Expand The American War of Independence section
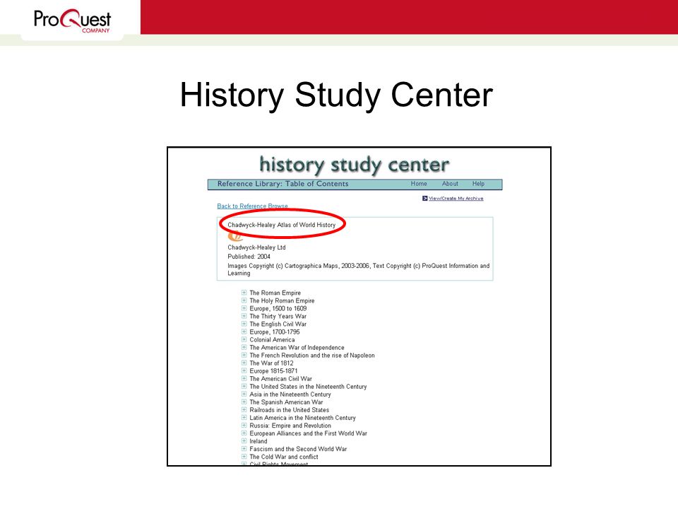 pyautogui.click(x=244, y=347)
